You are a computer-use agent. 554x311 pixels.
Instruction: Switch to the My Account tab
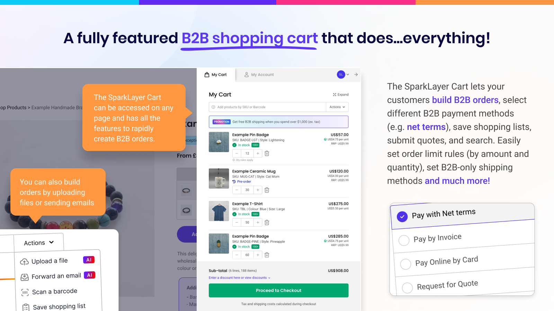pos(259,75)
